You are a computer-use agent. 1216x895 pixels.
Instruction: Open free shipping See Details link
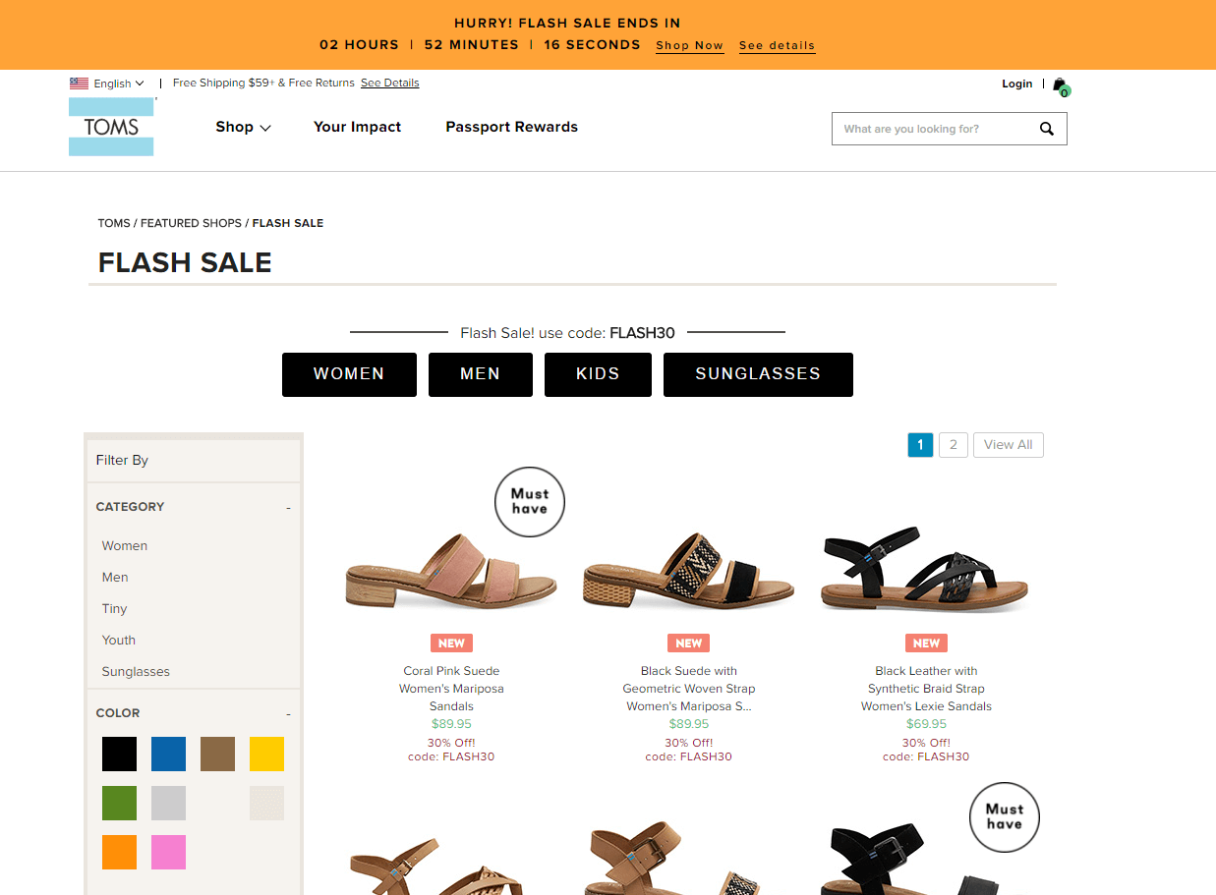coord(389,83)
